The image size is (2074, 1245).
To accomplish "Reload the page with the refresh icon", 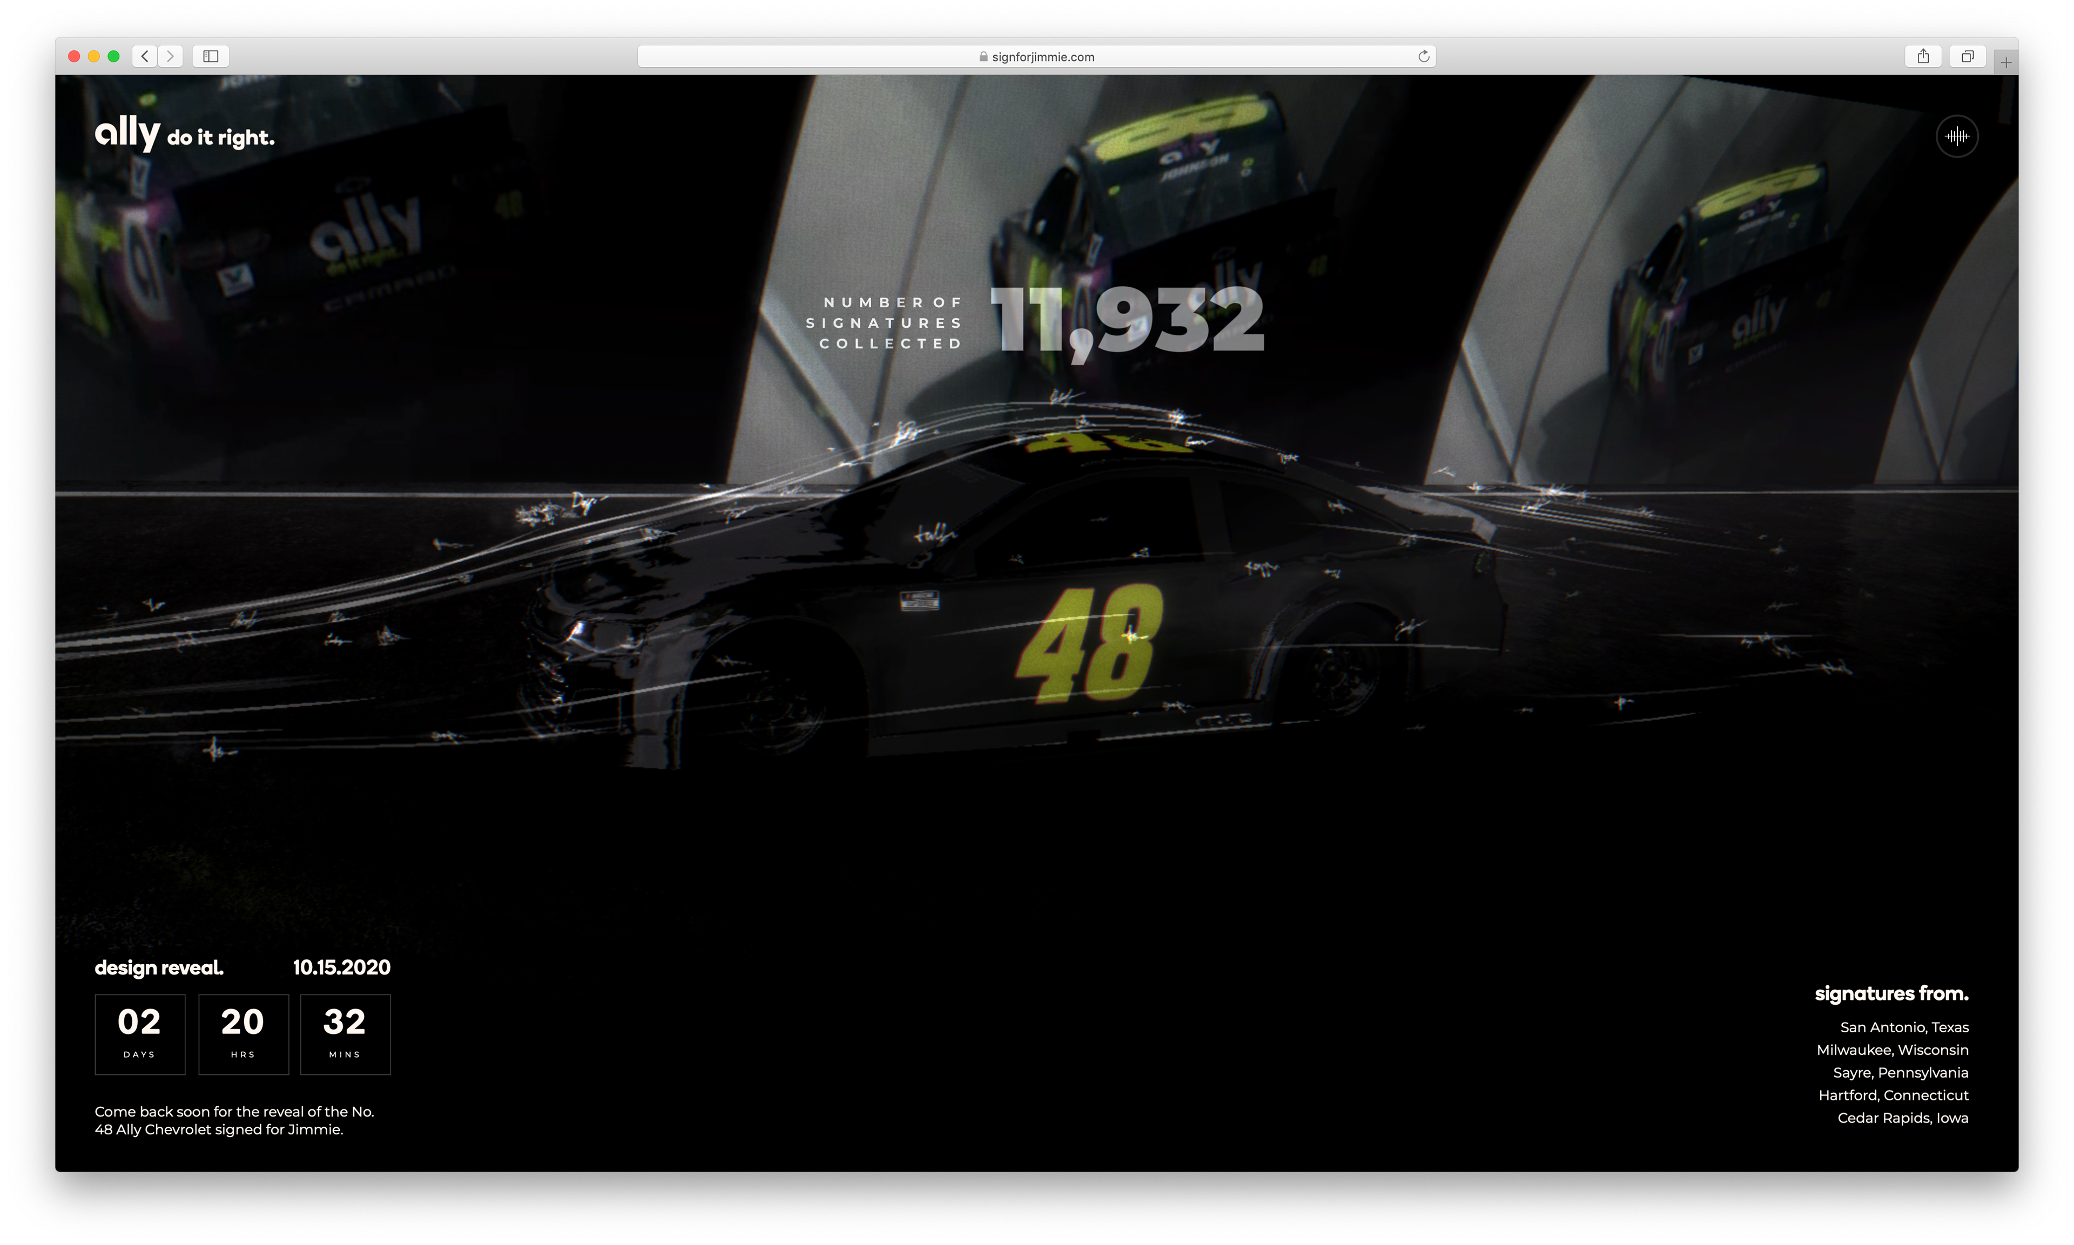I will click(x=1423, y=56).
